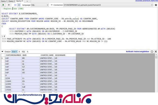
Task: Expand the results panel options arrow
Action: pos(3,51)
